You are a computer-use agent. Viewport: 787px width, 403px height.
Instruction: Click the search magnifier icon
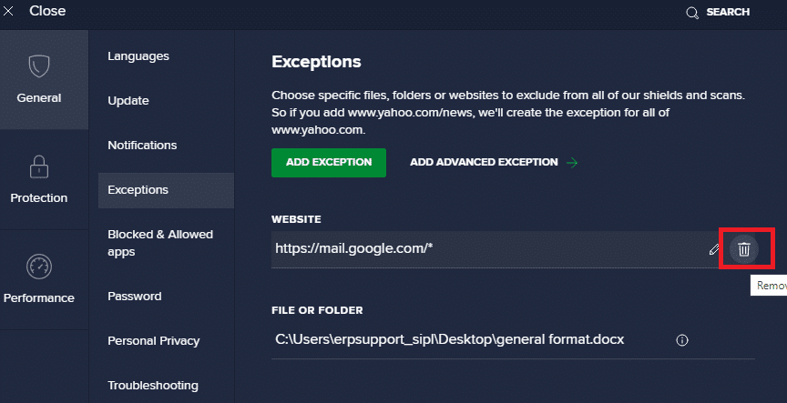coord(692,13)
